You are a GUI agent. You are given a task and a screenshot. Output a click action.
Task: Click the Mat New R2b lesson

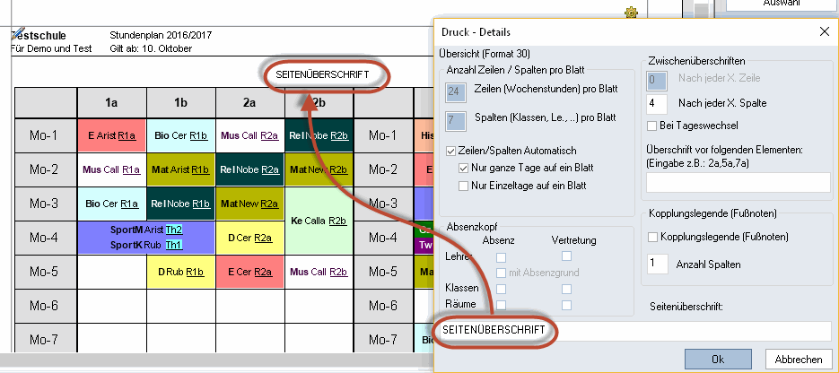(x=319, y=170)
